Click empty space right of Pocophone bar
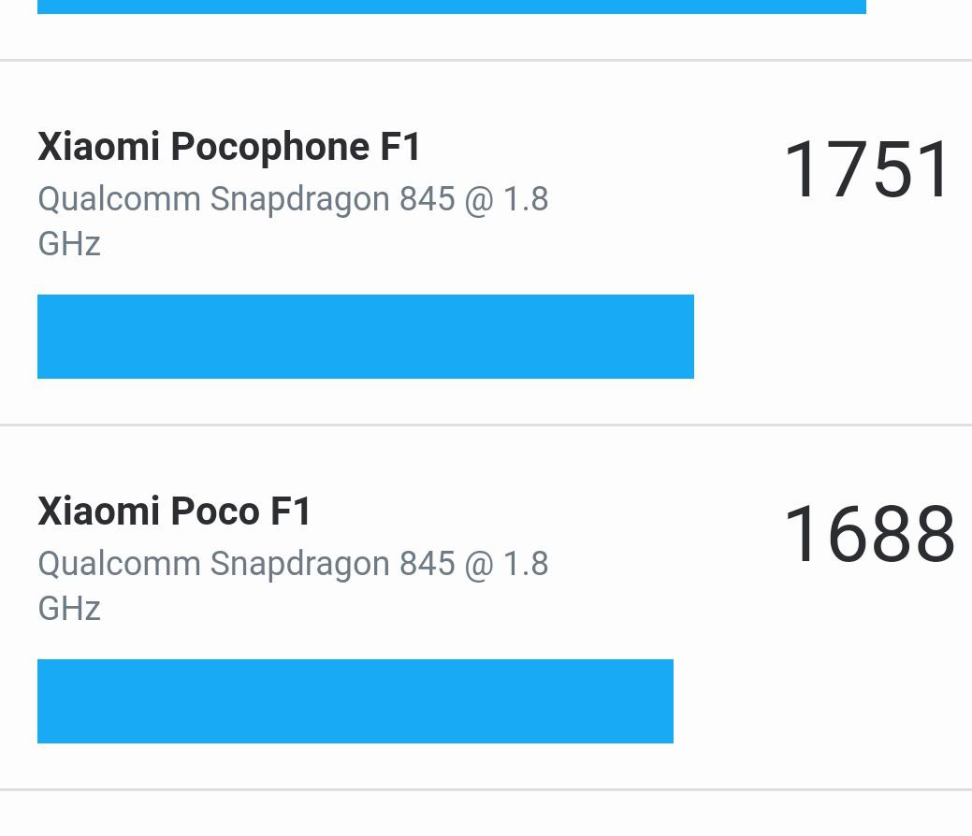This screenshot has height=836, width=972. point(831,337)
